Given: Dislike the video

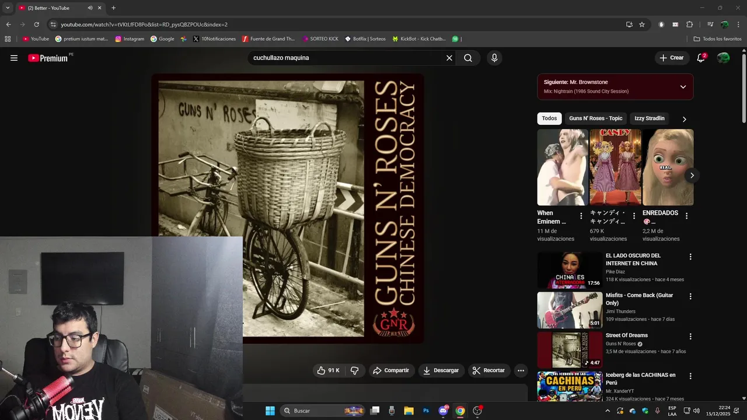Looking at the screenshot, I should [x=354, y=370].
